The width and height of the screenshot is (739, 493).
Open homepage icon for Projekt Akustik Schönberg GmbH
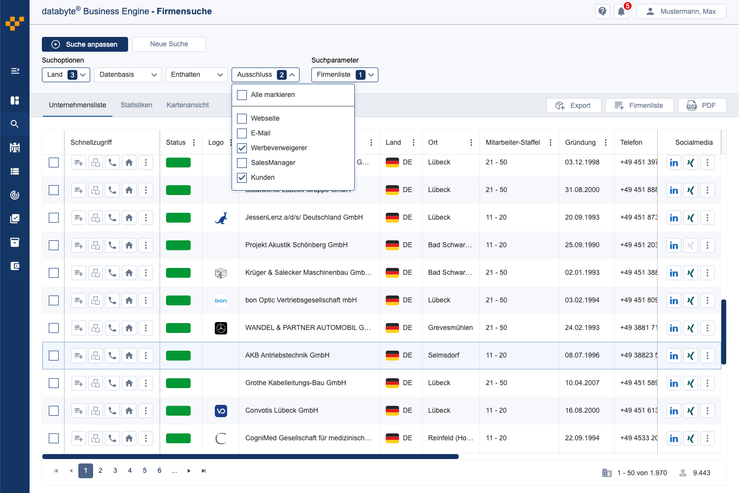coord(129,245)
